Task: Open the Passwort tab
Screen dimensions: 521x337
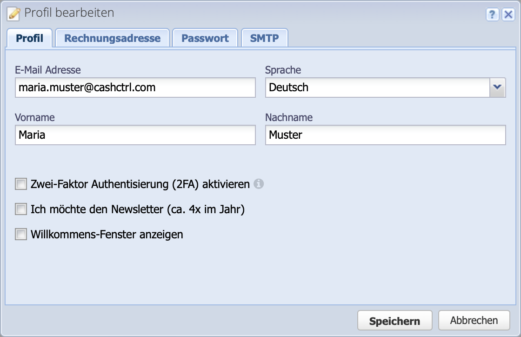Action: click(x=205, y=38)
